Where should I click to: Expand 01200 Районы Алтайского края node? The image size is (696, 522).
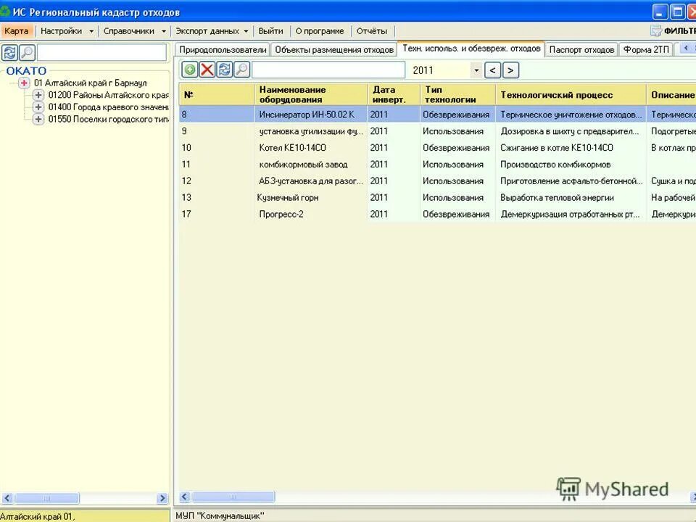(38, 95)
